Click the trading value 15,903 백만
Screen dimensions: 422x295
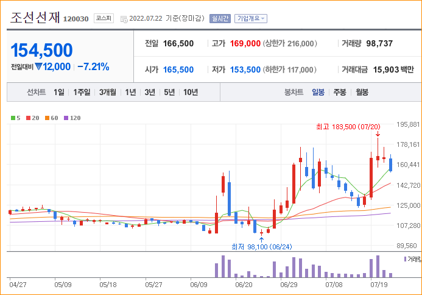tap(393, 69)
